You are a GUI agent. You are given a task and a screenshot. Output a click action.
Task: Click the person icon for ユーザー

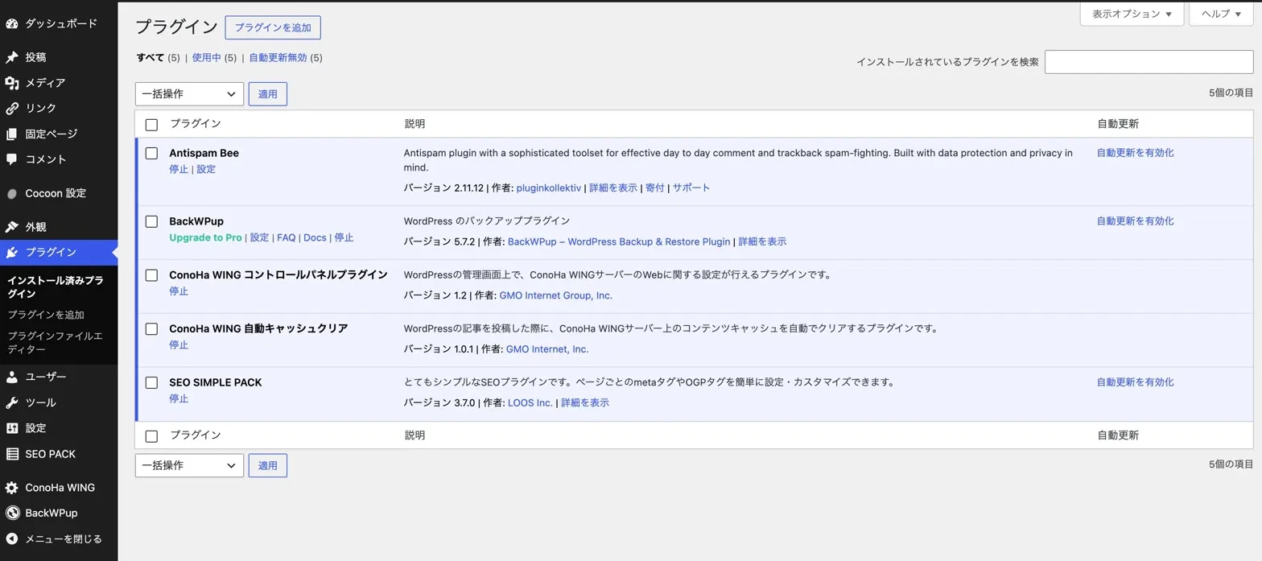pos(12,377)
